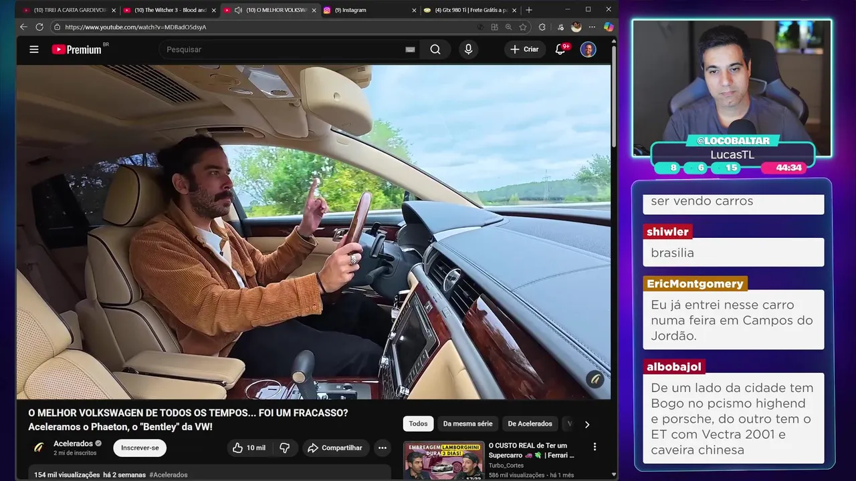Open YouTube account avatar menu

click(x=588, y=49)
